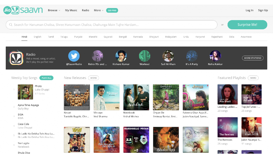Switch to Marathi language tab
This screenshot has height=158, width=273.
93,37
